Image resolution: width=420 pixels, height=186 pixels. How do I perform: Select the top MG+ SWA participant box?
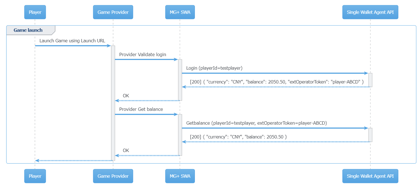(x=180, y=12)
